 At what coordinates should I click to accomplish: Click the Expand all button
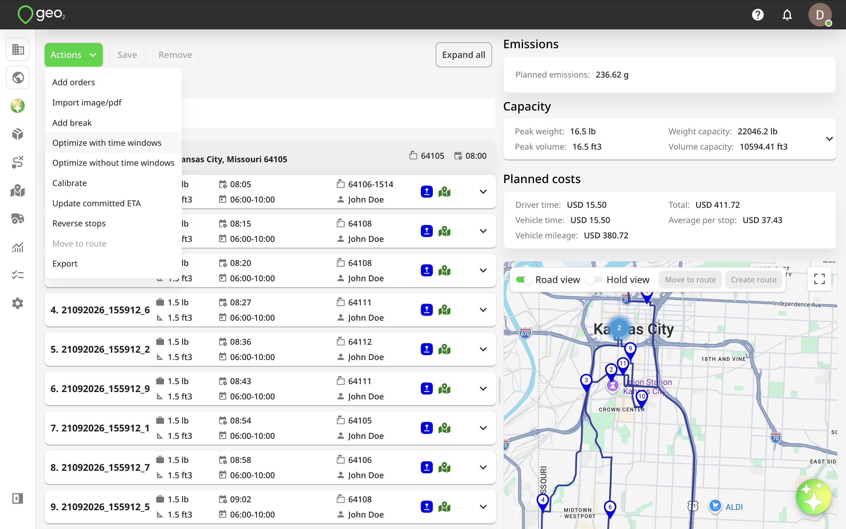point(464,55)
